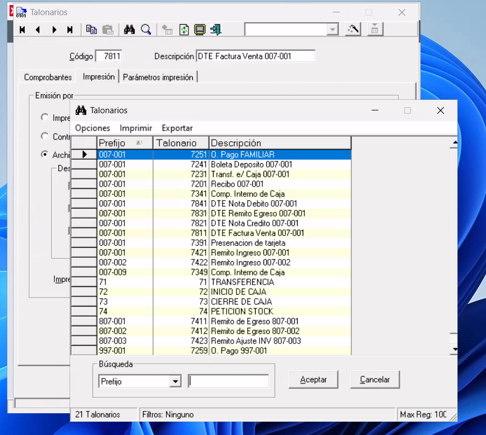
Task: Go to first record in toolbar
Action: 22,30
